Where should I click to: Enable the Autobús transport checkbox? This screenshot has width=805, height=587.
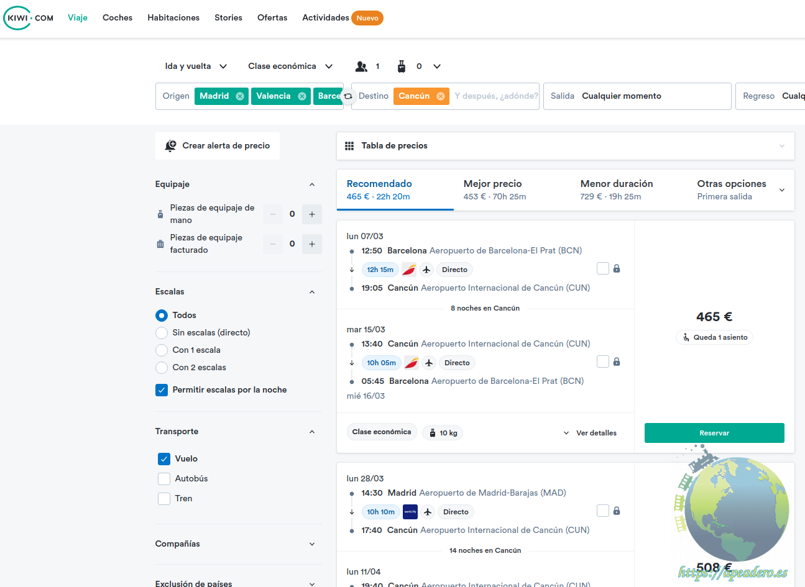click(164, 479)
